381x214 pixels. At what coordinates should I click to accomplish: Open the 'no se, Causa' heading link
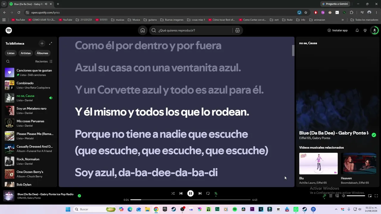click(308, 43)
